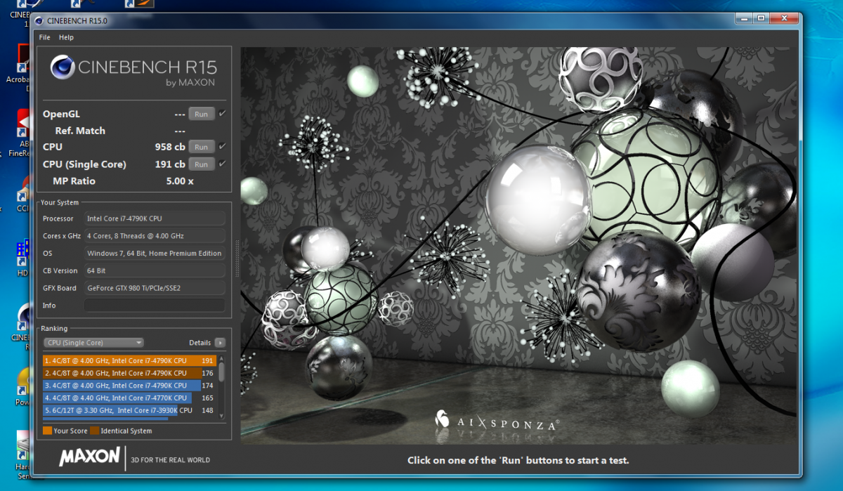This screenshot has width=843, height=491.
Task: Click the Cores x GHz field
Action: click(x=155, y=236)
